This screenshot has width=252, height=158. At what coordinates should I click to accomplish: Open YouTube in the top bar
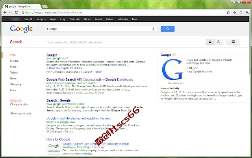point(75,19)
